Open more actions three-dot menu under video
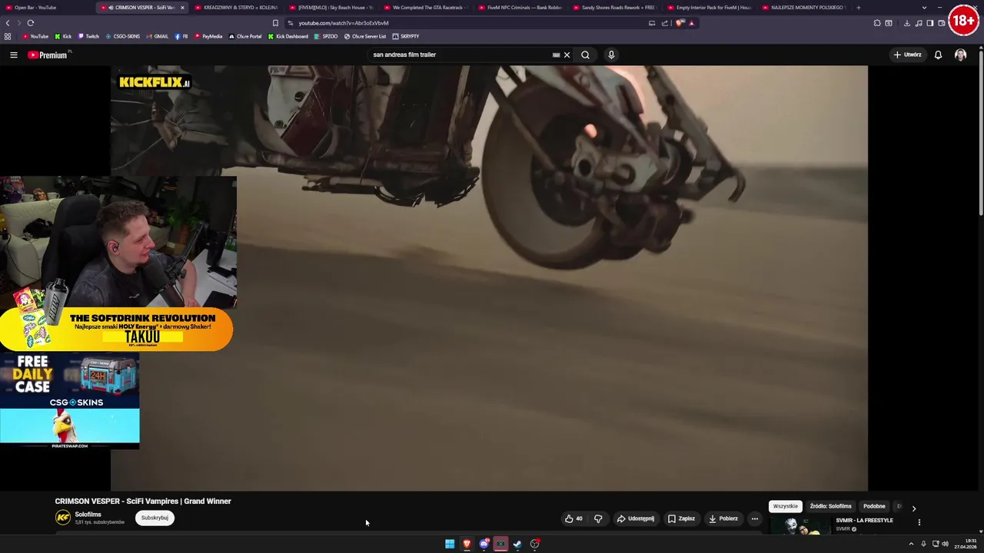 pos(754,518)
